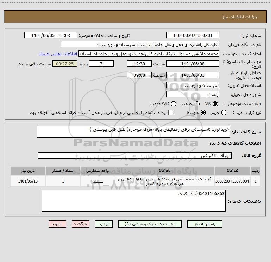The image size is (271, 262).
Task: Click the شهر محل تحویل field زاهدان
Action: point(193,95)
